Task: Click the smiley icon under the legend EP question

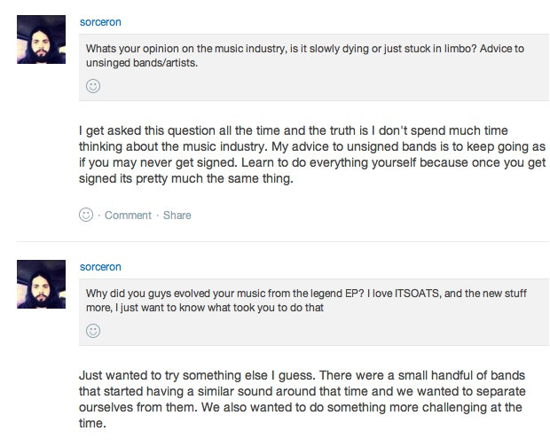Action: (93, 331)
